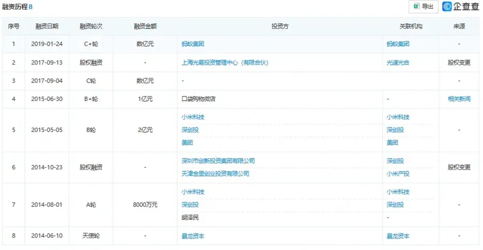Screen dimensions: 483x250
Task: Click 美团 investor link in B轮 row
Action: [187, 143]
